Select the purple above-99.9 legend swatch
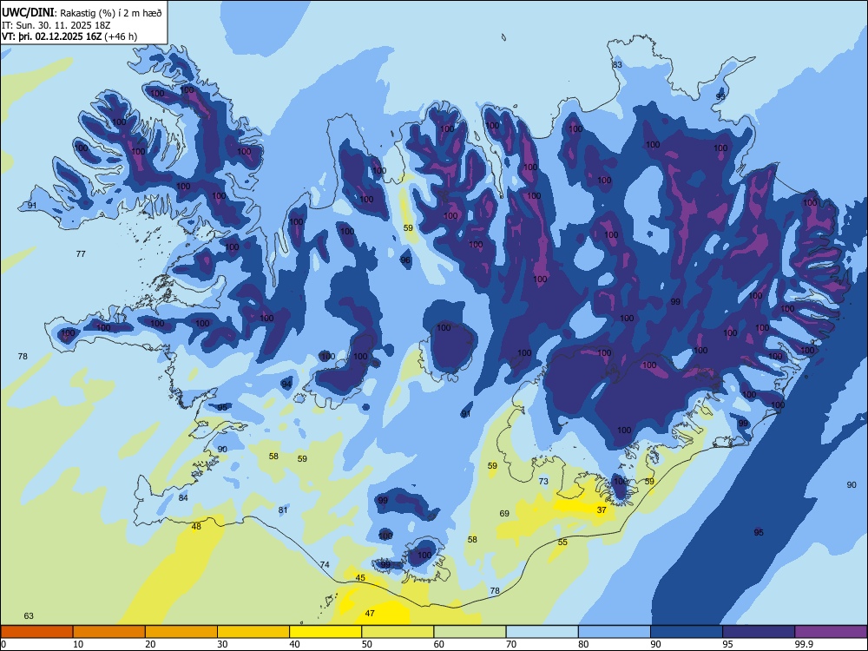Image resolution: width=868 pixels, height=651 pixels. [x=831, y=632]
